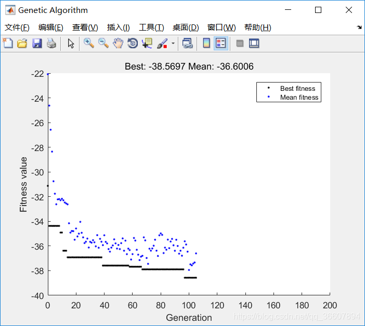Select 'Best fitness' legend entry
This screenshot has height=326, width=365.
click(297, 88)
